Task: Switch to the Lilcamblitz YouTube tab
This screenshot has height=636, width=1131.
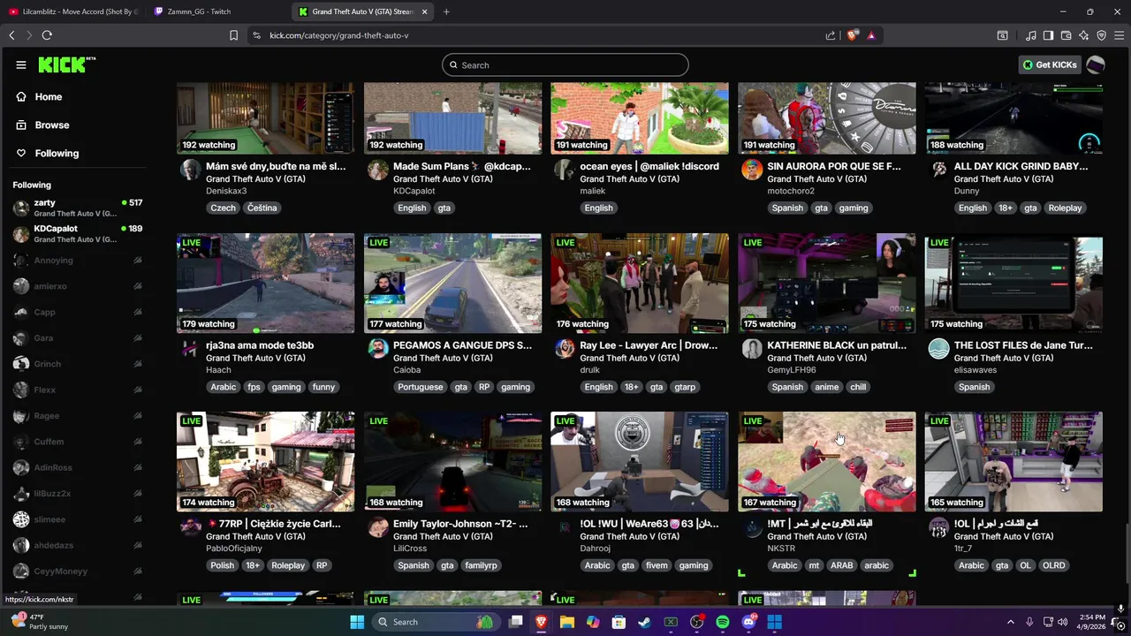Action: click(x=74, y=11)
